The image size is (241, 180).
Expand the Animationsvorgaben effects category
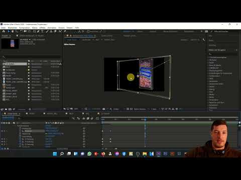(209, 57)
